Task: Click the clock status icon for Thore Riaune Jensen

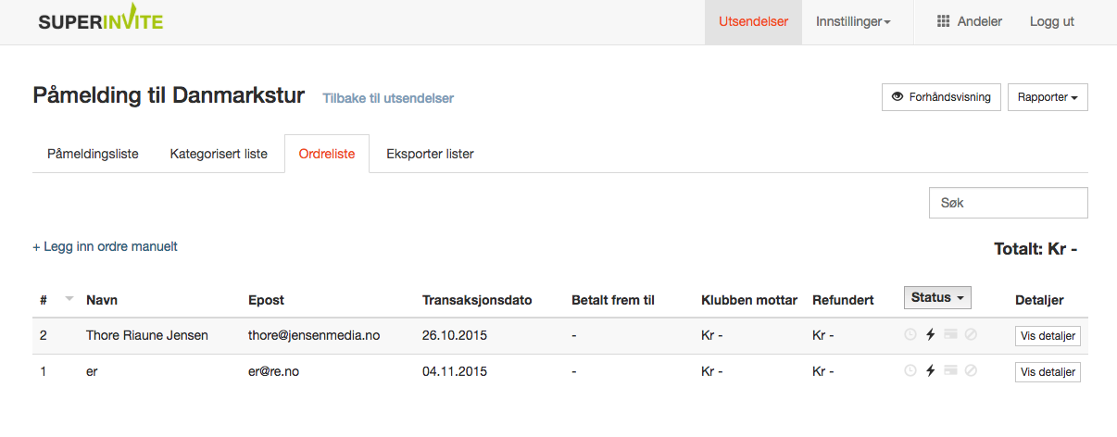Action: [910, 335]
